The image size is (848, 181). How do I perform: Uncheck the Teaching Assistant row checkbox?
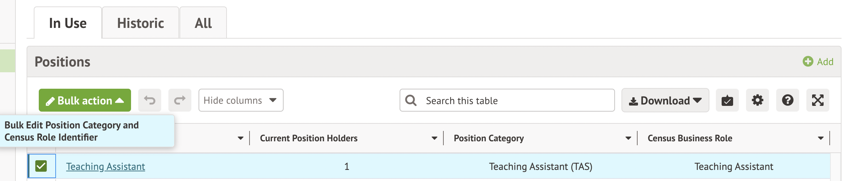(41, 166)
